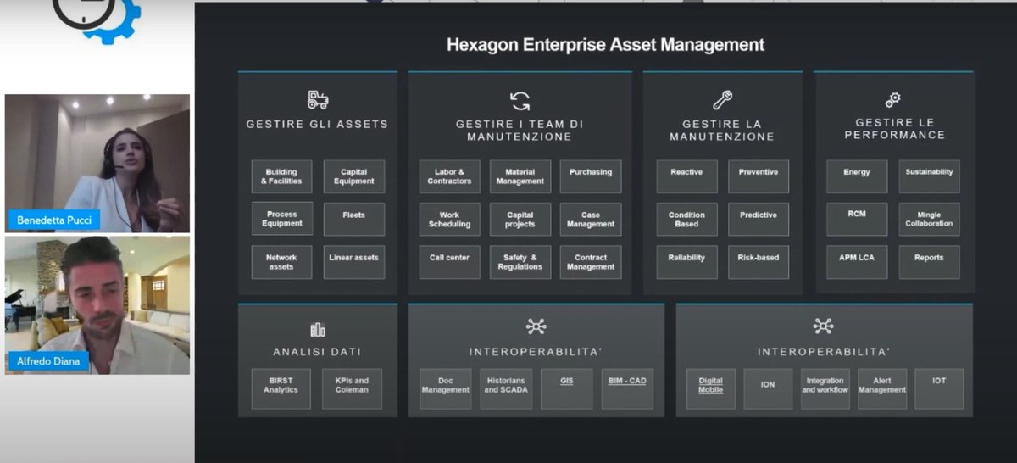Click the Gestire la Manutenzione heading

[x=722, y=130]
